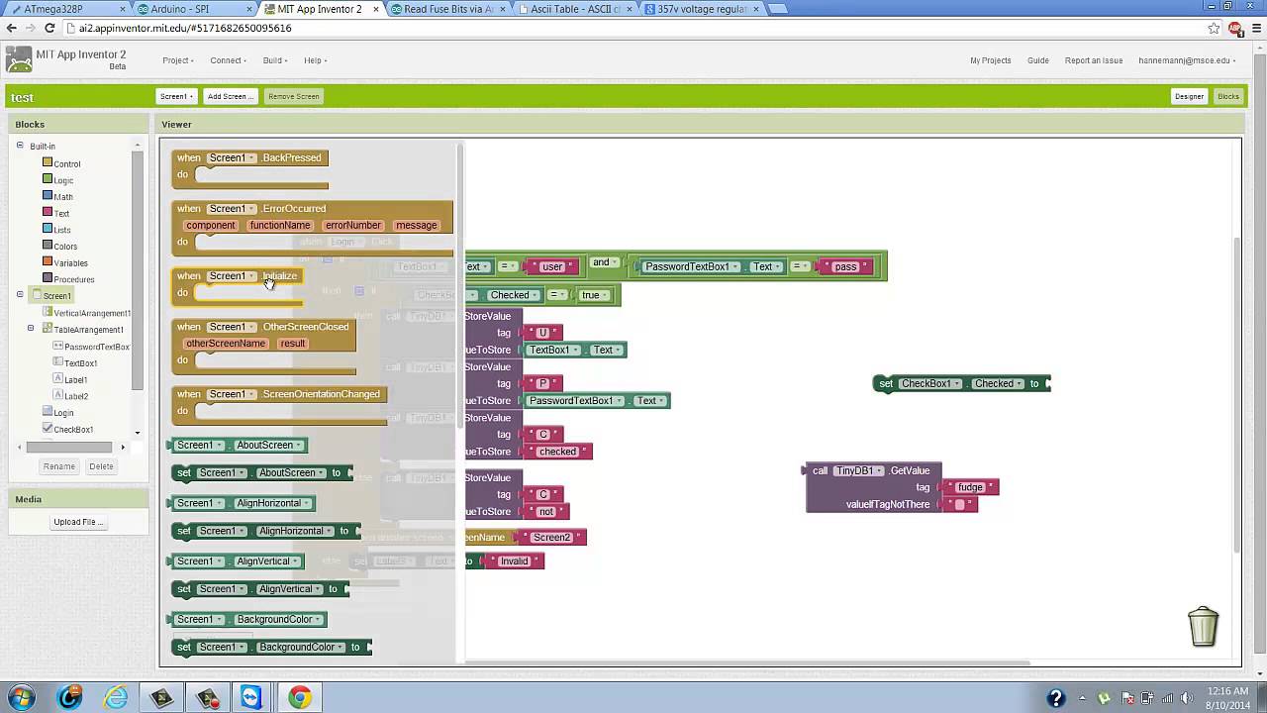Viewport: 1267px width, 713px height.
Task: Click the volume speaker tray icon
Action: (x=1189, y=698)
